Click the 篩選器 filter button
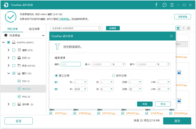Screen dimensions: 196x129 113,28
